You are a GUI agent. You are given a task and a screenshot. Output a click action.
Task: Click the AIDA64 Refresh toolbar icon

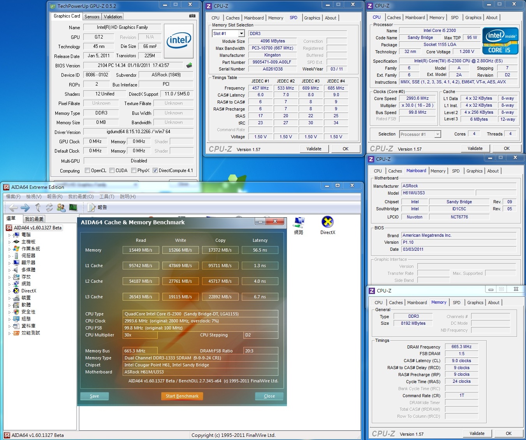[49, 208]
